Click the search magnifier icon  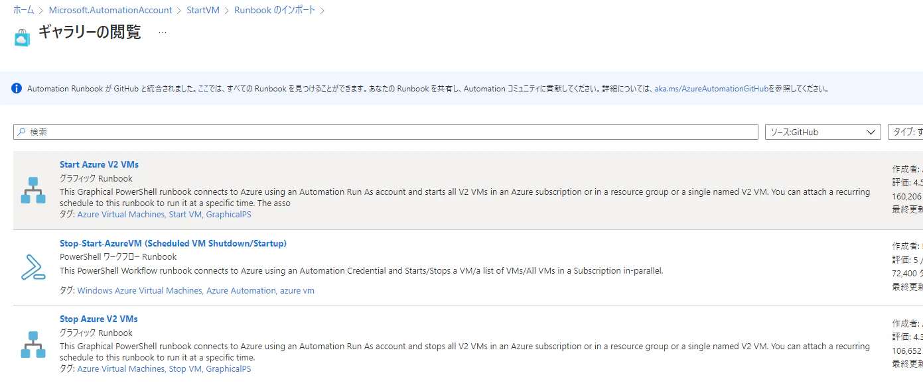tap(21, 132)
